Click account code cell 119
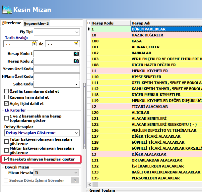Image resolution: width=202 pixels, height=192 pixels. pyautogui.click(x=111, y=101)
